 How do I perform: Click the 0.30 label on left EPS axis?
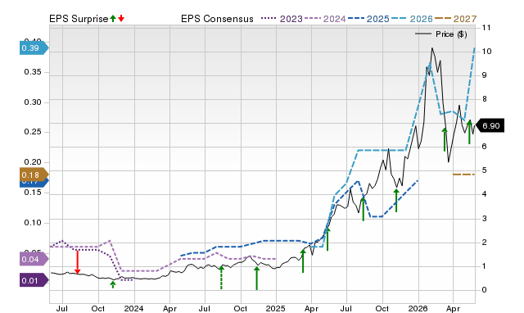(x=33, y=102)
